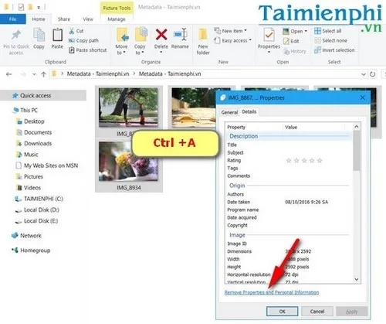
Task: Choose Paste shortcut command
Action: click(88, 50)
